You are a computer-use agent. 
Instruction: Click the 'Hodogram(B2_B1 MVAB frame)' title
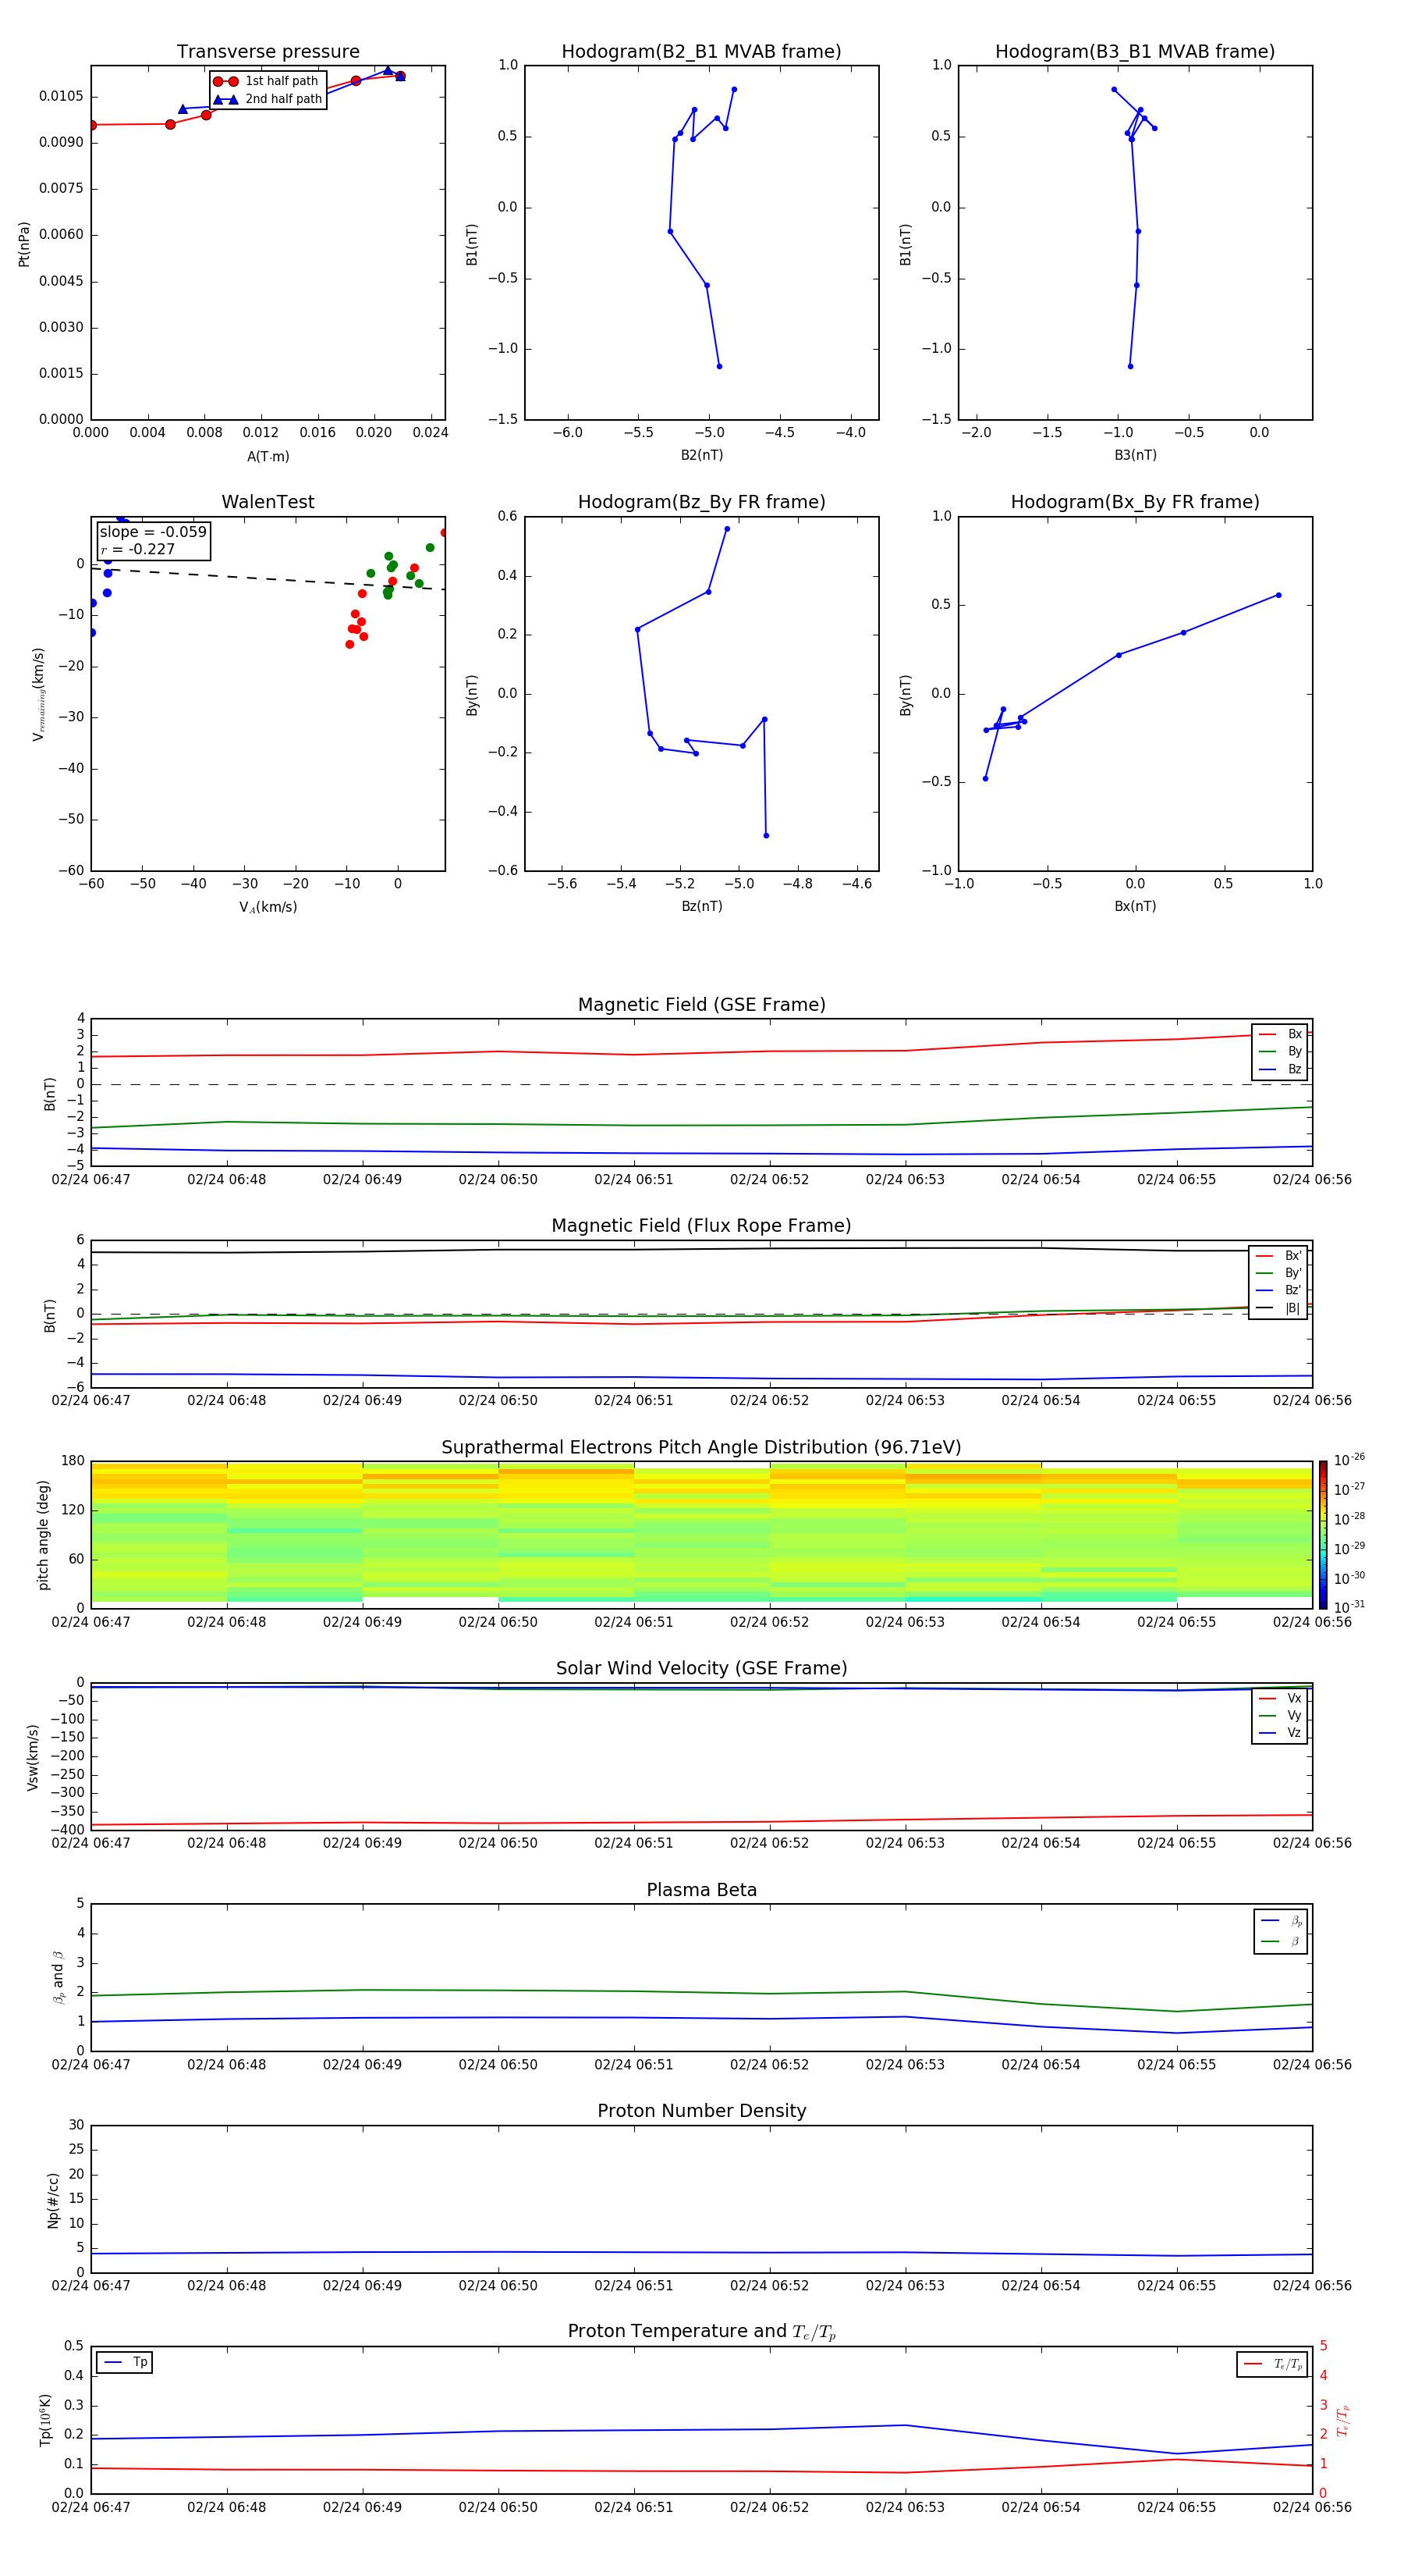tap(701, 52)
